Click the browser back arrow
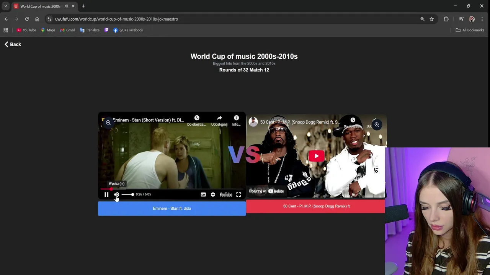This screenshot has width=490, height=275. tap(6, 19)
